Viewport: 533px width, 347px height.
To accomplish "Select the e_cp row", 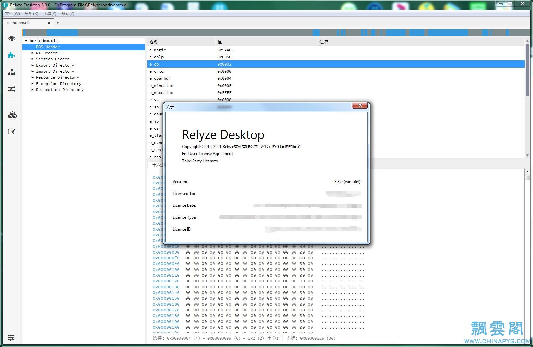I will click(336, 64).
